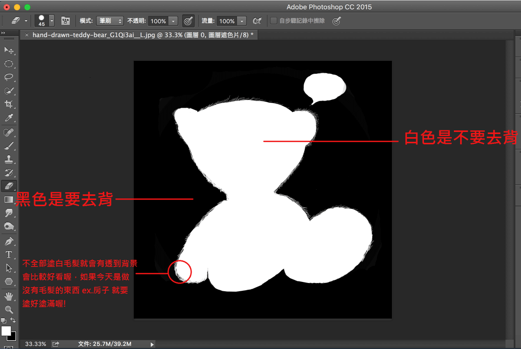Enable the 自步驟記錄中擦除 checkbox
Viewport: 521px width, 349px height.
pos(274,21)
